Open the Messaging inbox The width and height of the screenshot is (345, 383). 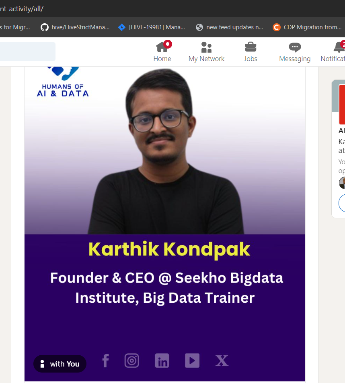click(295, 52)
